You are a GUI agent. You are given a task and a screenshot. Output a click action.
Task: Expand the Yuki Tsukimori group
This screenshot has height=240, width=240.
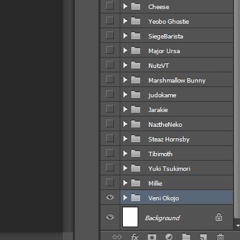click(125, 168)
